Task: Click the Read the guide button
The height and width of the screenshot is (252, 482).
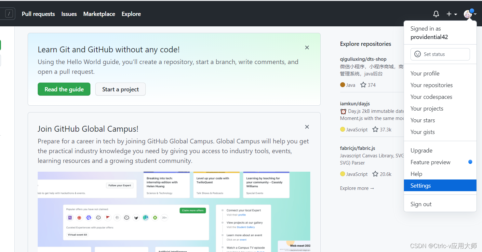Action: [x=64, y=89]
